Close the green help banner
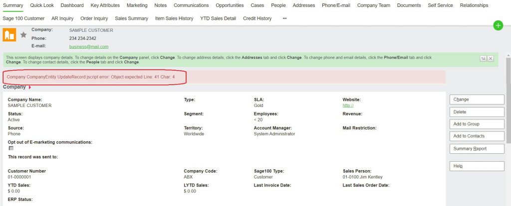Viewport: 511px width, 206px height. [491, 59]
